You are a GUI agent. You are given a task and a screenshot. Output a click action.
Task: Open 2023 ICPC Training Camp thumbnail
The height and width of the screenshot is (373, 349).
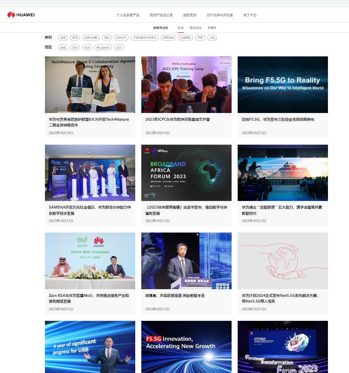tap(186, 85)
